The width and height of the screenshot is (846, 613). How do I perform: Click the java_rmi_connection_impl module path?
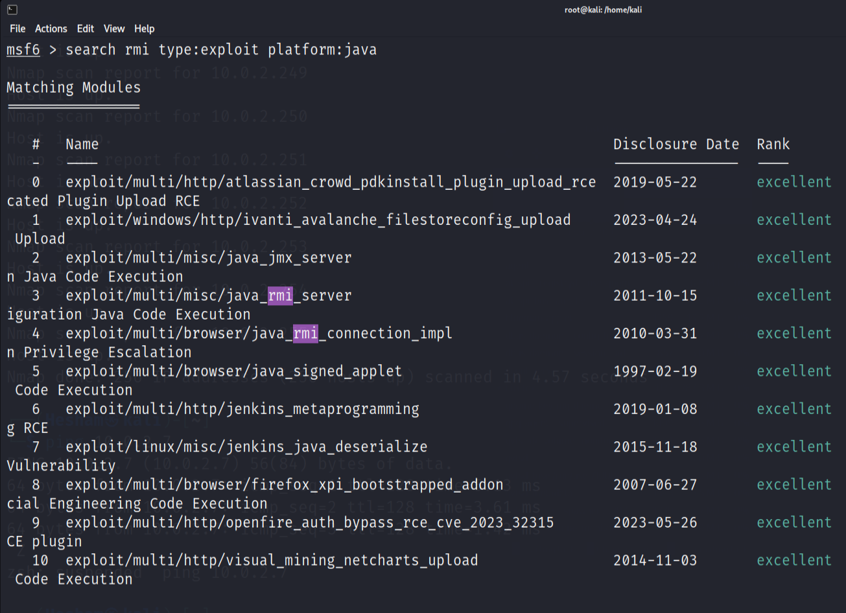pyautogui.click(x=259, y=333)
